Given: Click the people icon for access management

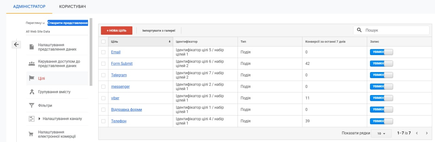Looking at the screenshot, I should coord(32,64).
